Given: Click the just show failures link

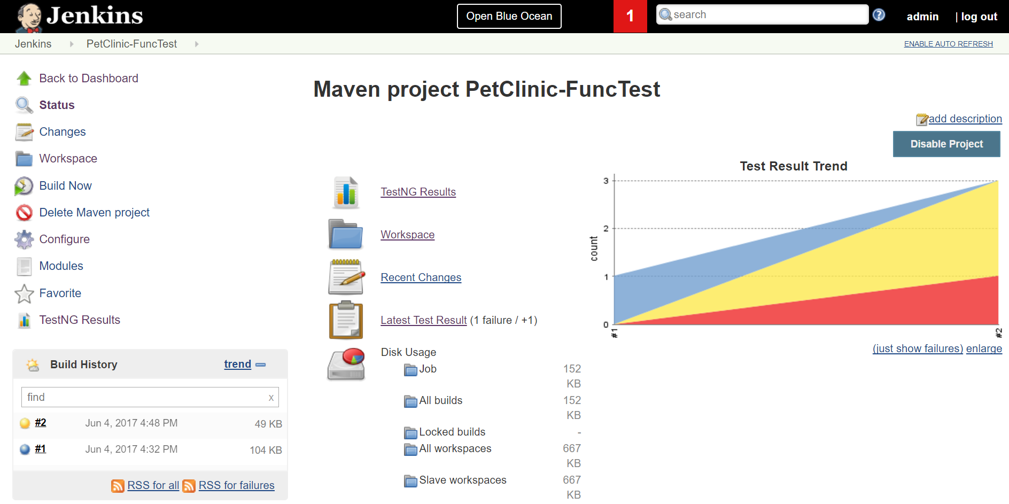Looking at the screenshot, I should [918, 348].
